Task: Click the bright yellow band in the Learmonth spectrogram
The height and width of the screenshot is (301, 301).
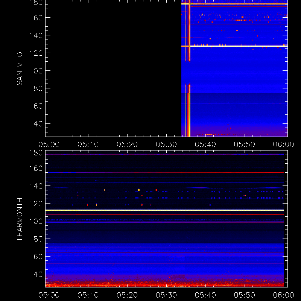Action: pos(164,210)
